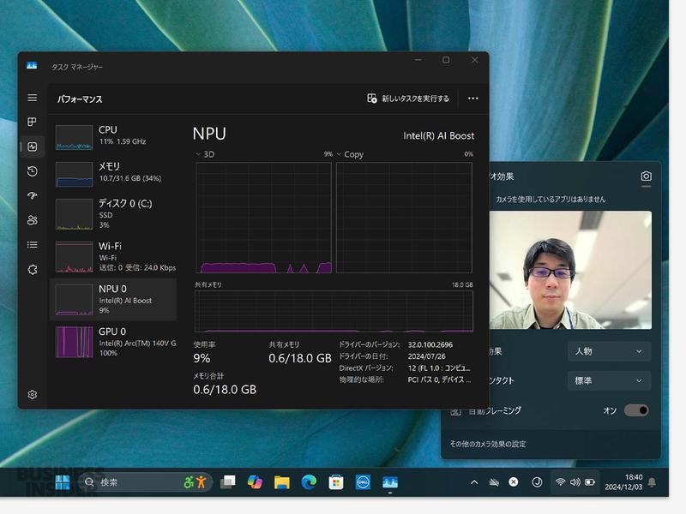Viewport: 686px width, 514px height.
Task: Click the DirectX version value starting with 12 (FL 1.0
Action: tap(439, 368)
